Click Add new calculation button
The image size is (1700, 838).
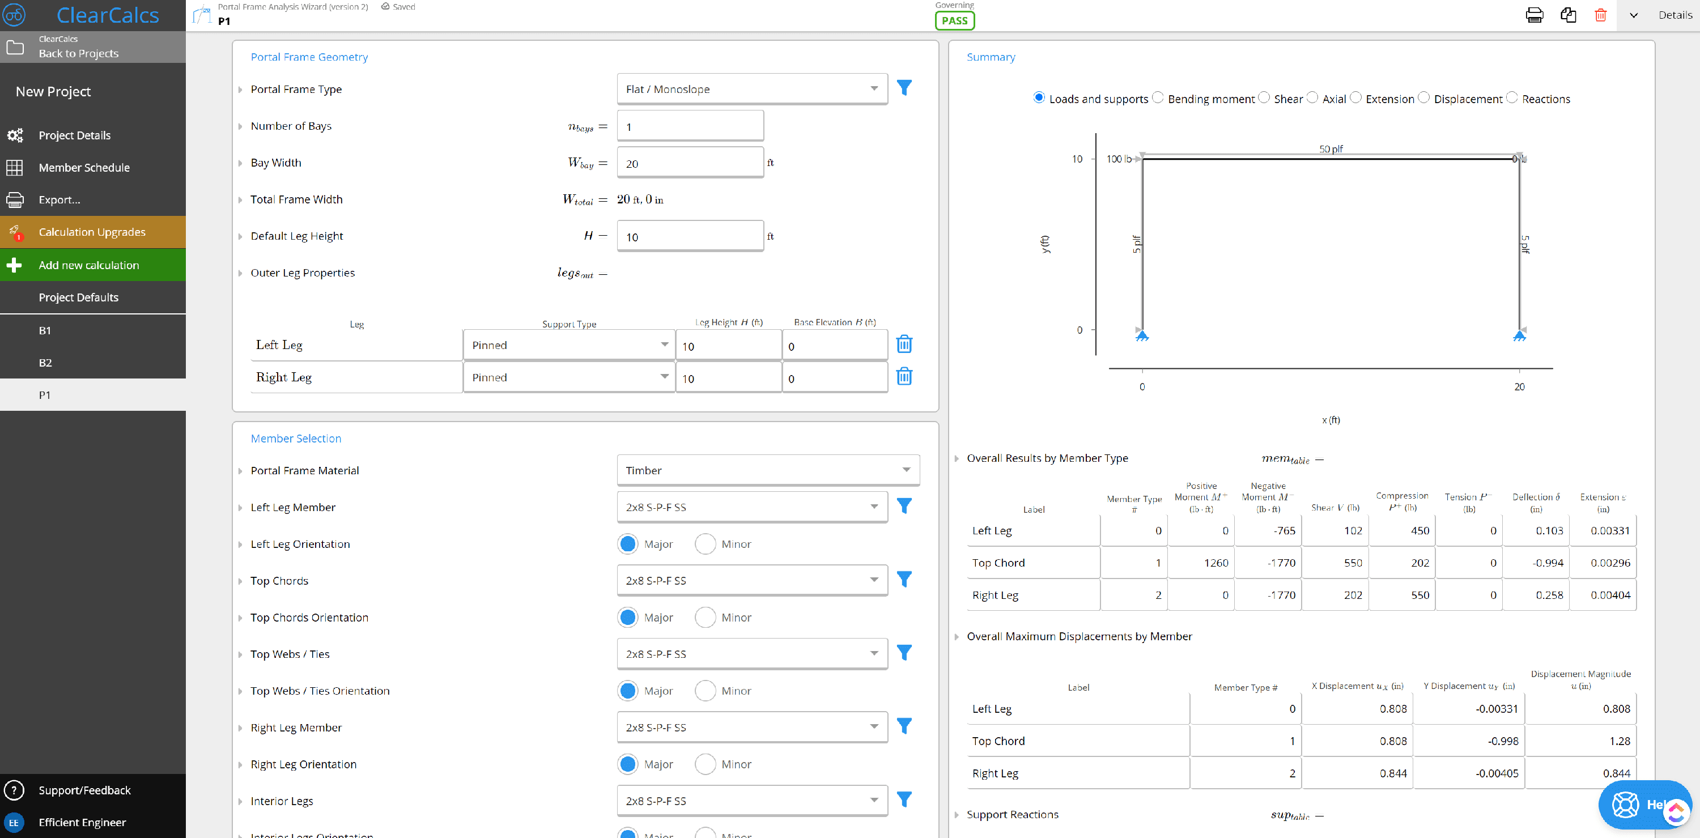point(89,265)
